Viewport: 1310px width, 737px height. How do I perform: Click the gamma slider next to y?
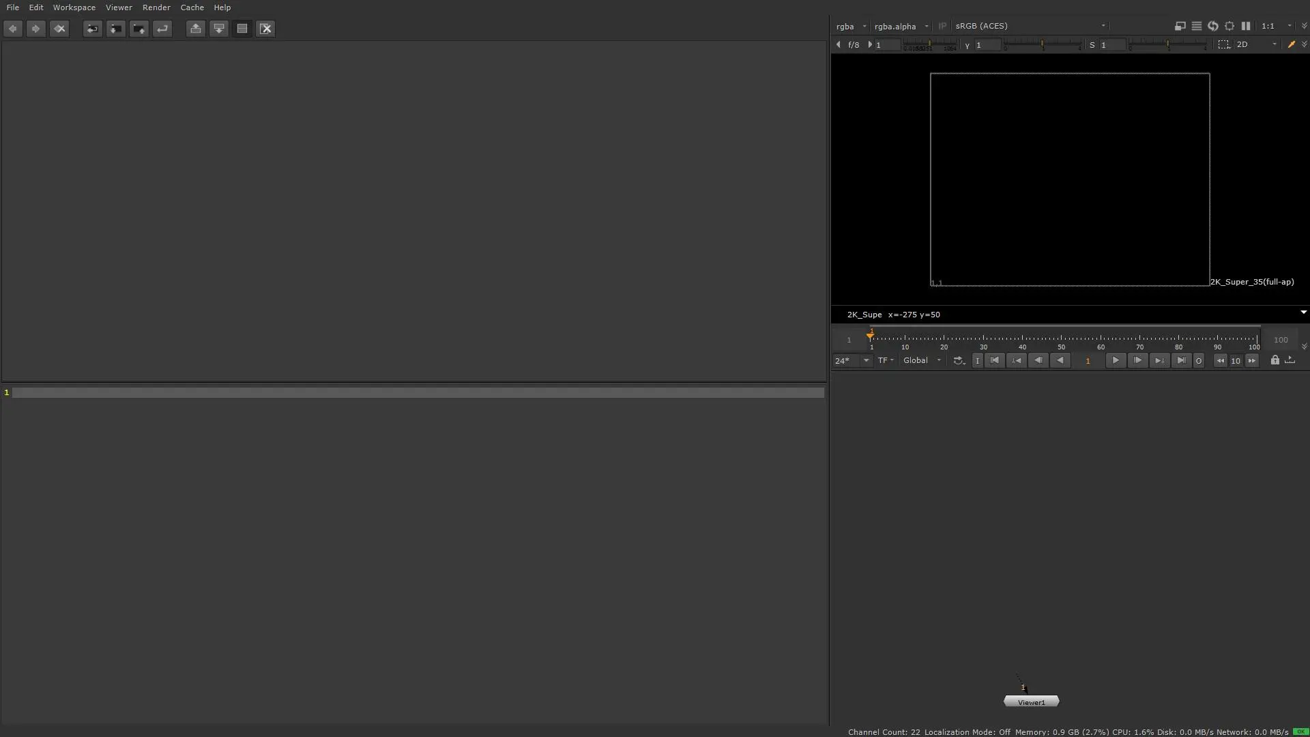point(1042,44)
